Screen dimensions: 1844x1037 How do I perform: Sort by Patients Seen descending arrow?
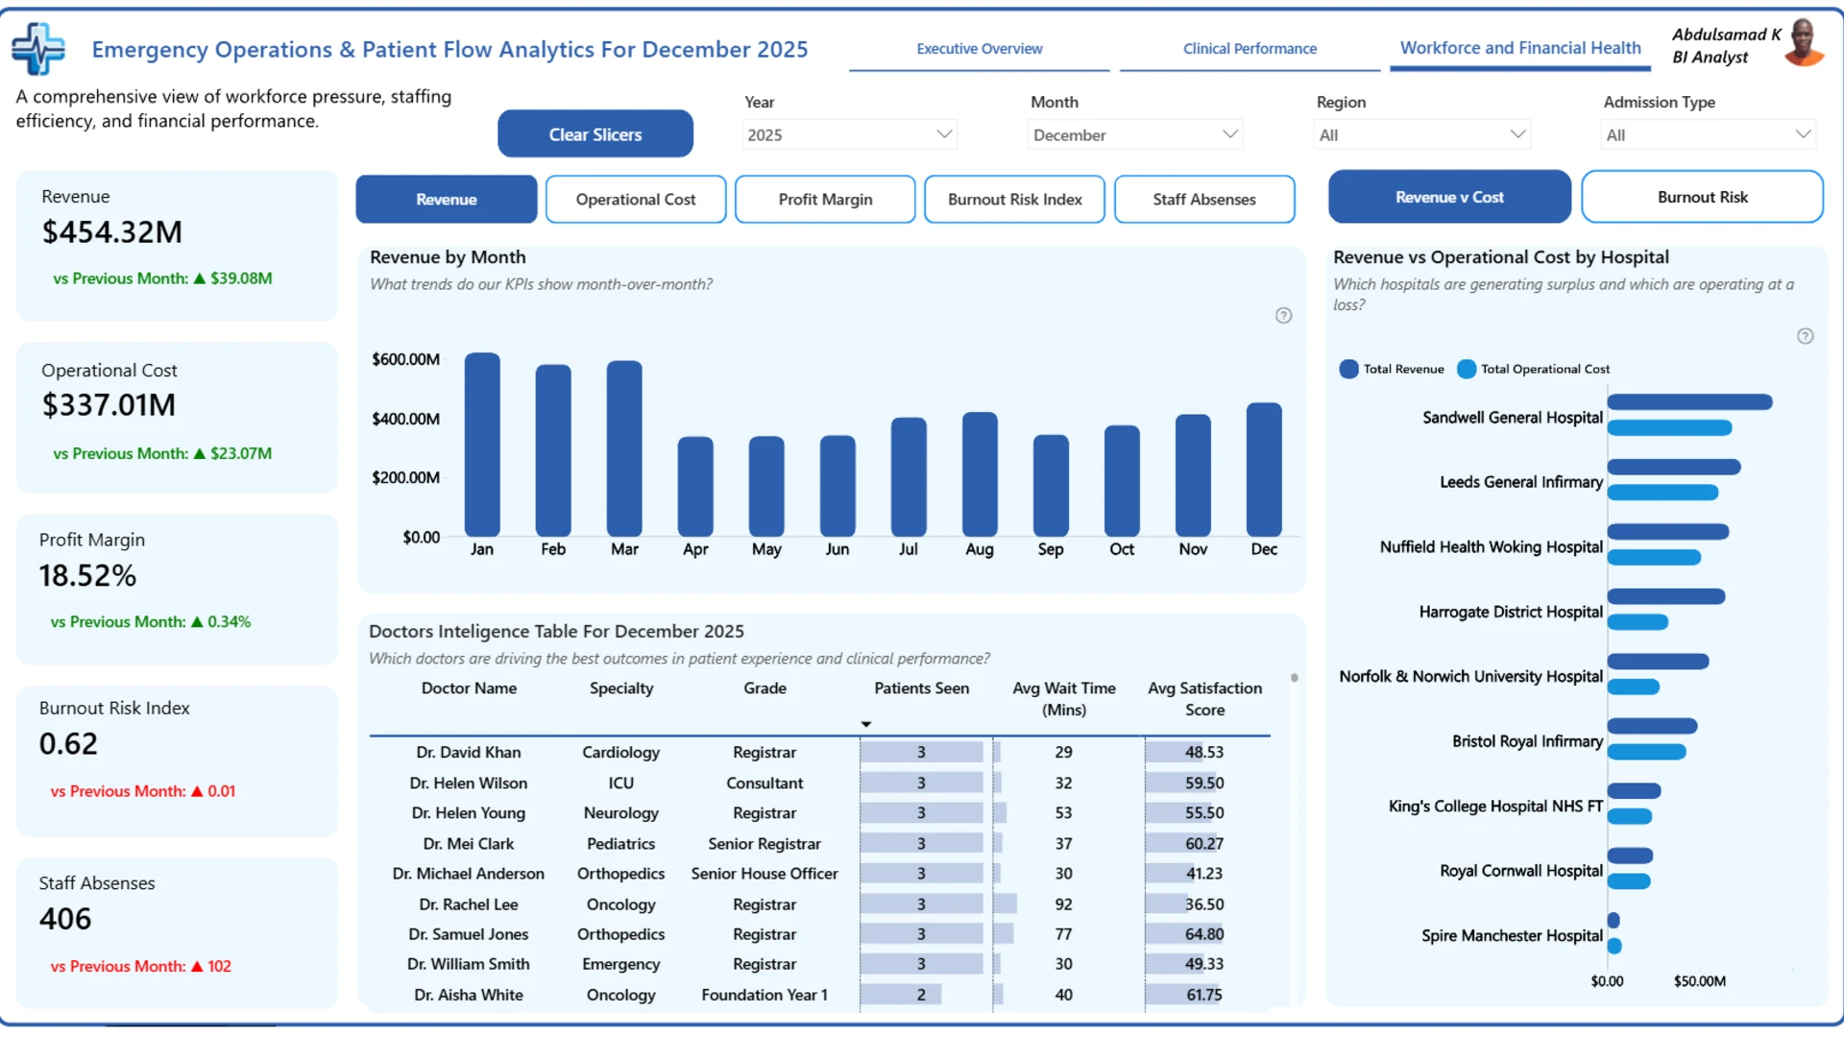[865, 724]
